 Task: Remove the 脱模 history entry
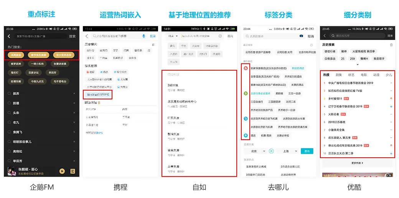click(74, 103)
